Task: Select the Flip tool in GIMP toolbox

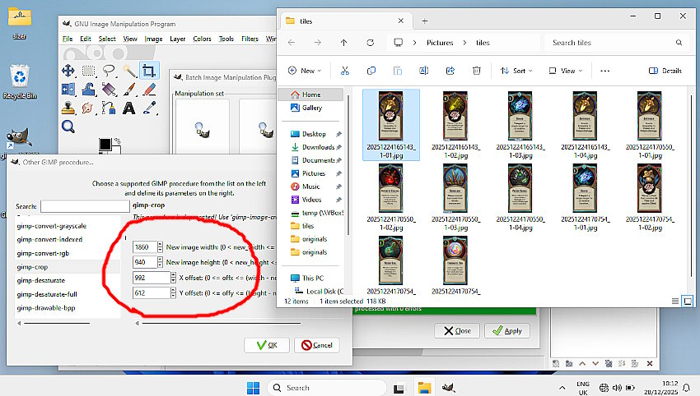Action: (68, 89)
